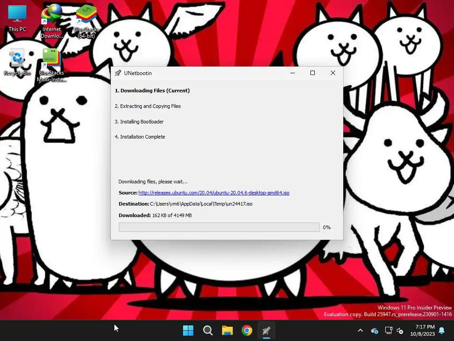Click the OneDrive cloud tray icon
The height and width of the screenshot is (341, 454).
point(374,330)
